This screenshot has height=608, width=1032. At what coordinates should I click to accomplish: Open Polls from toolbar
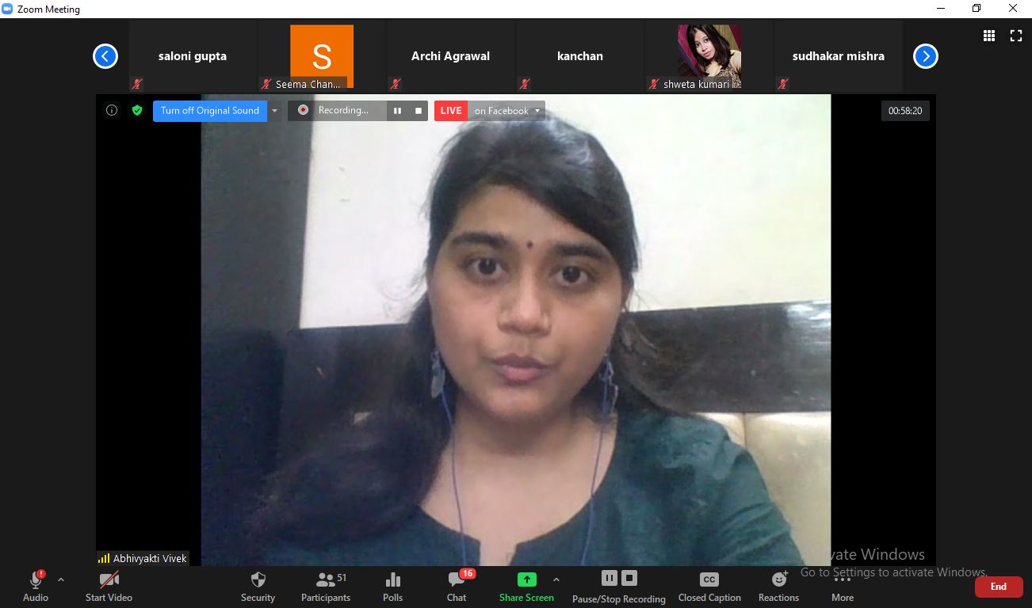tap(392, 587)
